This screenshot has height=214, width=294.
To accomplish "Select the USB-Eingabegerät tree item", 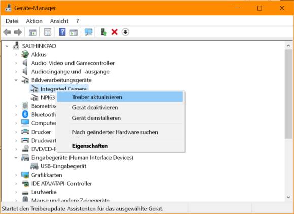I will coord(63,166).
